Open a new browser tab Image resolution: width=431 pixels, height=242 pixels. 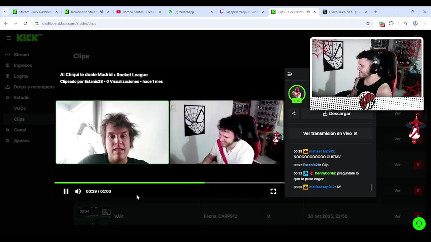pyautogui.click(x=376, y=12)
